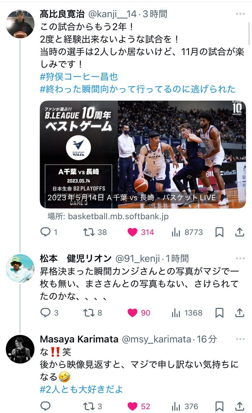The image size is (252, 413).
Task: Share 髙比良寛治's tweet
Action: tap(240, 232)
